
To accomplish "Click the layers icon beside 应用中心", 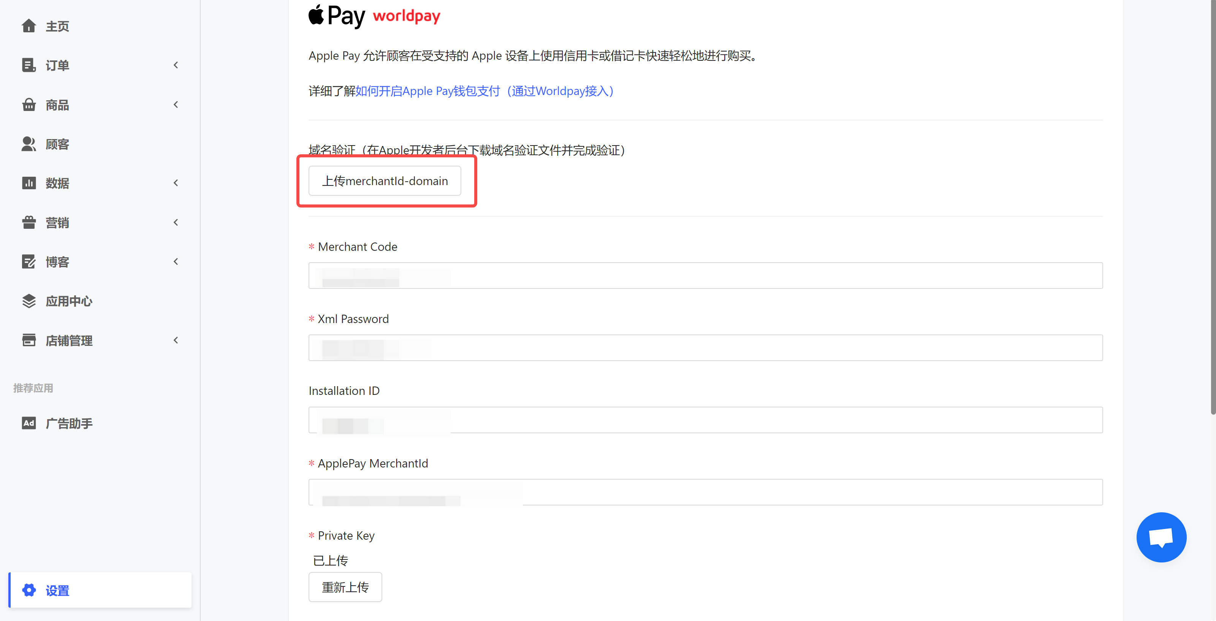I will (x=29, y=301).
